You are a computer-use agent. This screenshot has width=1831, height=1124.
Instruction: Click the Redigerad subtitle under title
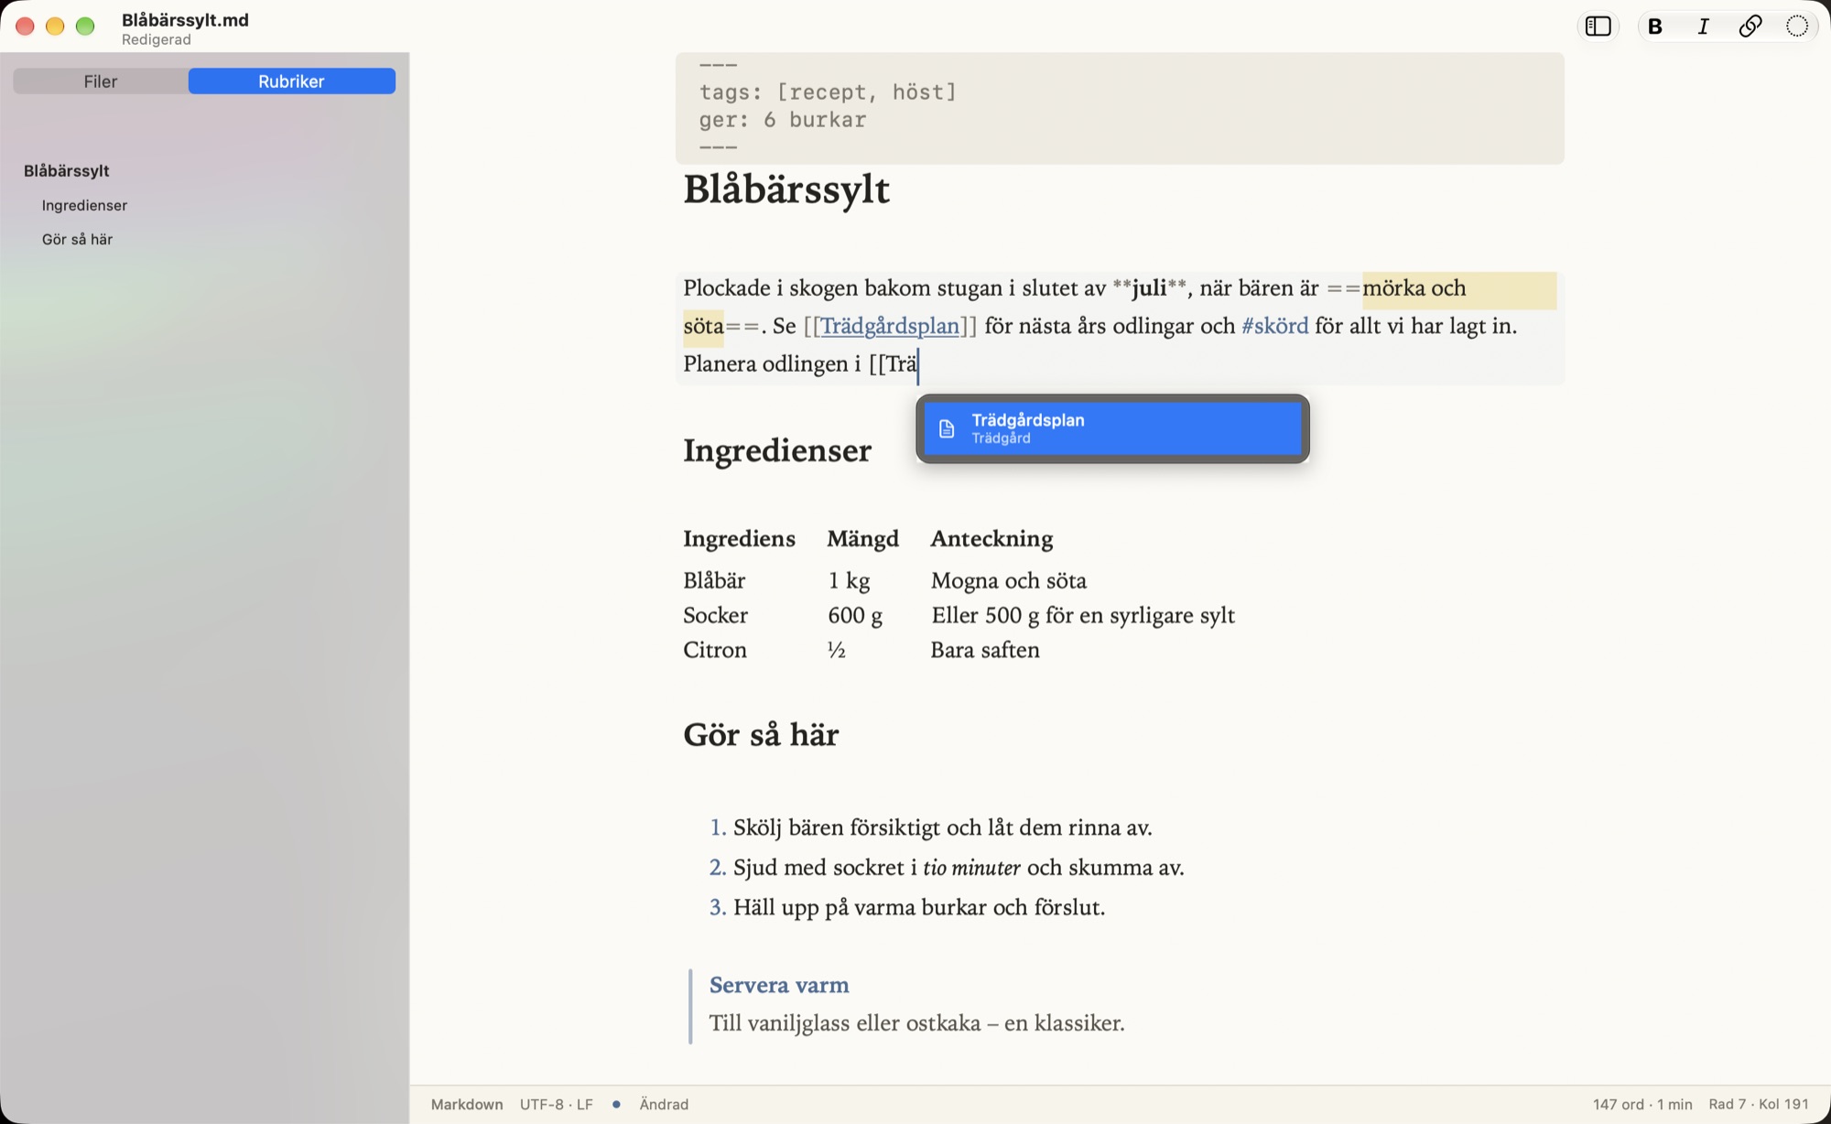(x=157, y=39)
